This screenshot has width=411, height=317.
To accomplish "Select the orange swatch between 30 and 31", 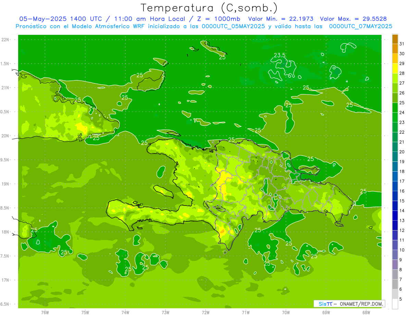I will (395, 49).
